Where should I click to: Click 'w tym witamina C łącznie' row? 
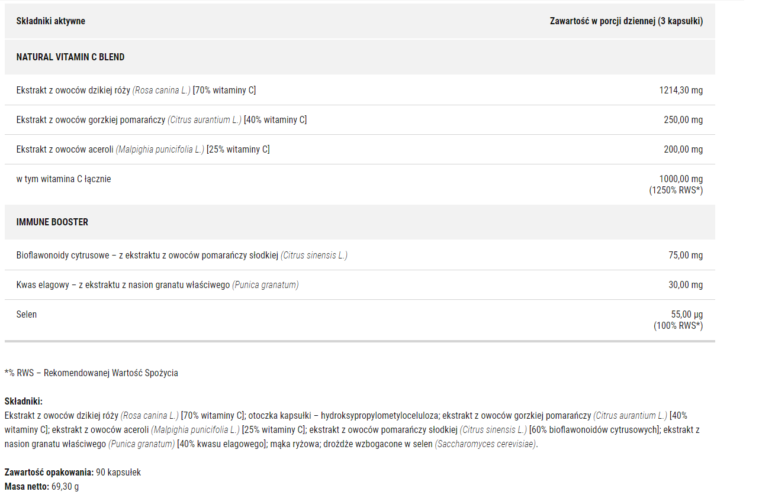pos(360,185)
